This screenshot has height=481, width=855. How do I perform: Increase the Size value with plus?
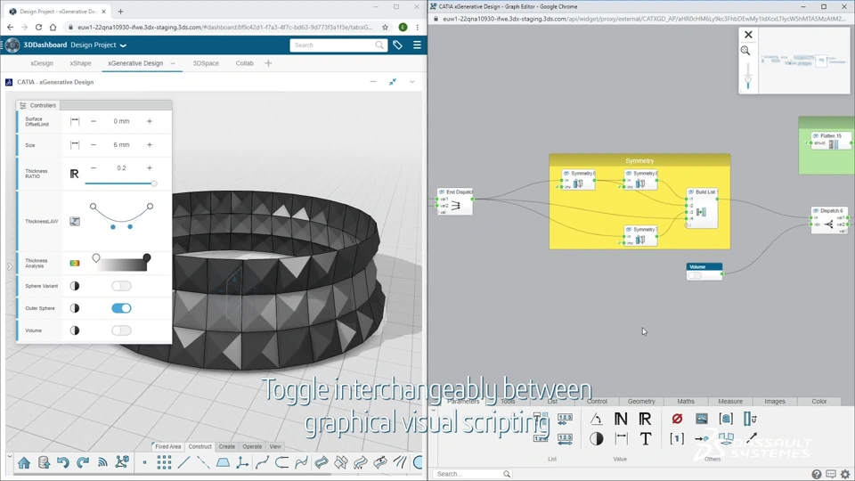[x=150, y=145]
